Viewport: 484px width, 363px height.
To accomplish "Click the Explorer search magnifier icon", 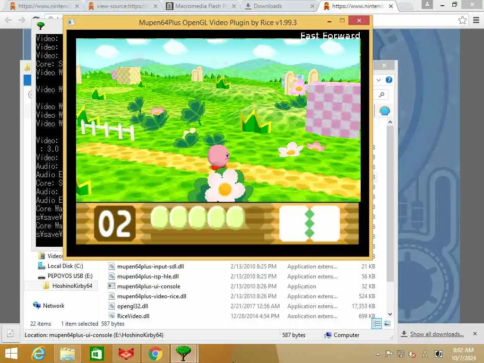I will pos(382,95).
